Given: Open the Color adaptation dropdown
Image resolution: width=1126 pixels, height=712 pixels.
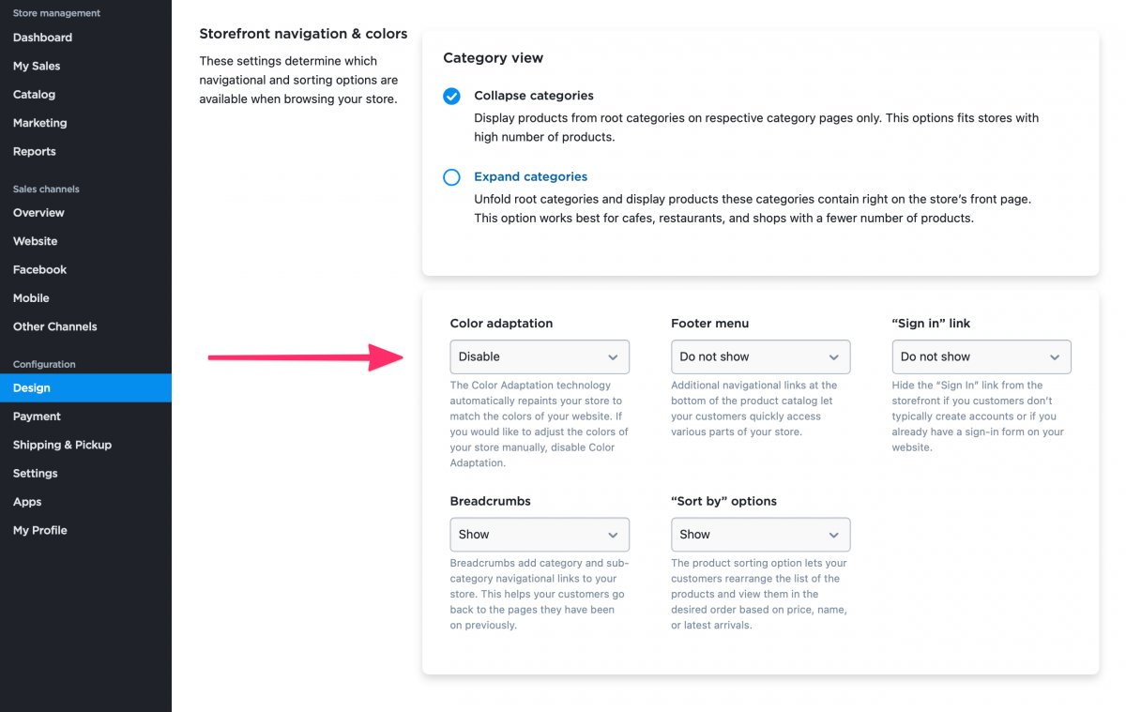Looking at the screenshot, I should point(539,357).
